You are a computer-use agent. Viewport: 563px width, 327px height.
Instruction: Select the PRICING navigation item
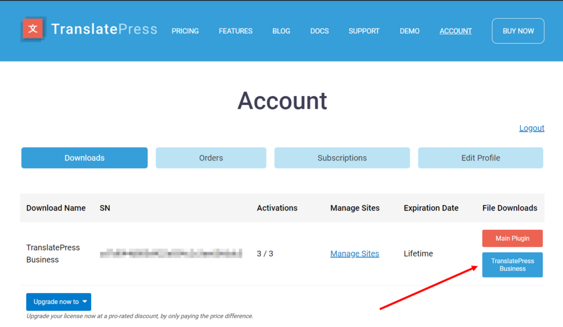(185, 31)
